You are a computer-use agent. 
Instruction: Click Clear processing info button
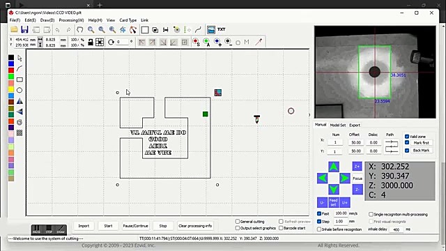point(195,226)
